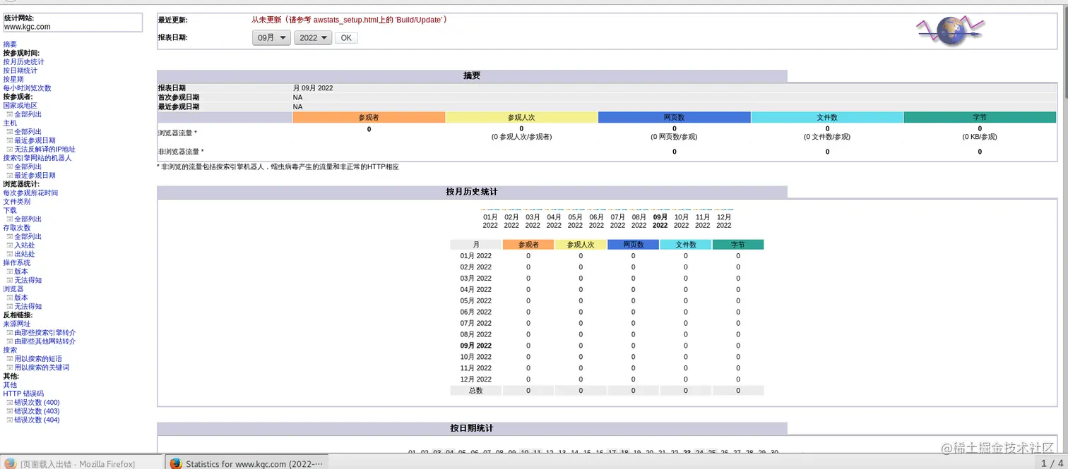Click the AWStats globe logo

point(950,31)
